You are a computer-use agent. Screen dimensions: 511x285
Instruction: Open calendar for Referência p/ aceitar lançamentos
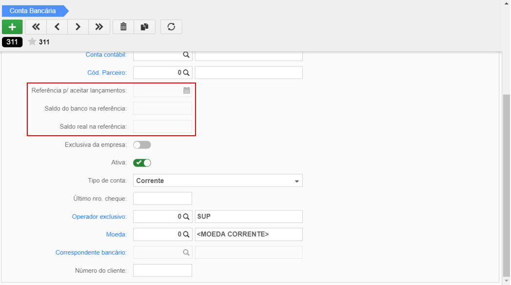click(186, 91)
